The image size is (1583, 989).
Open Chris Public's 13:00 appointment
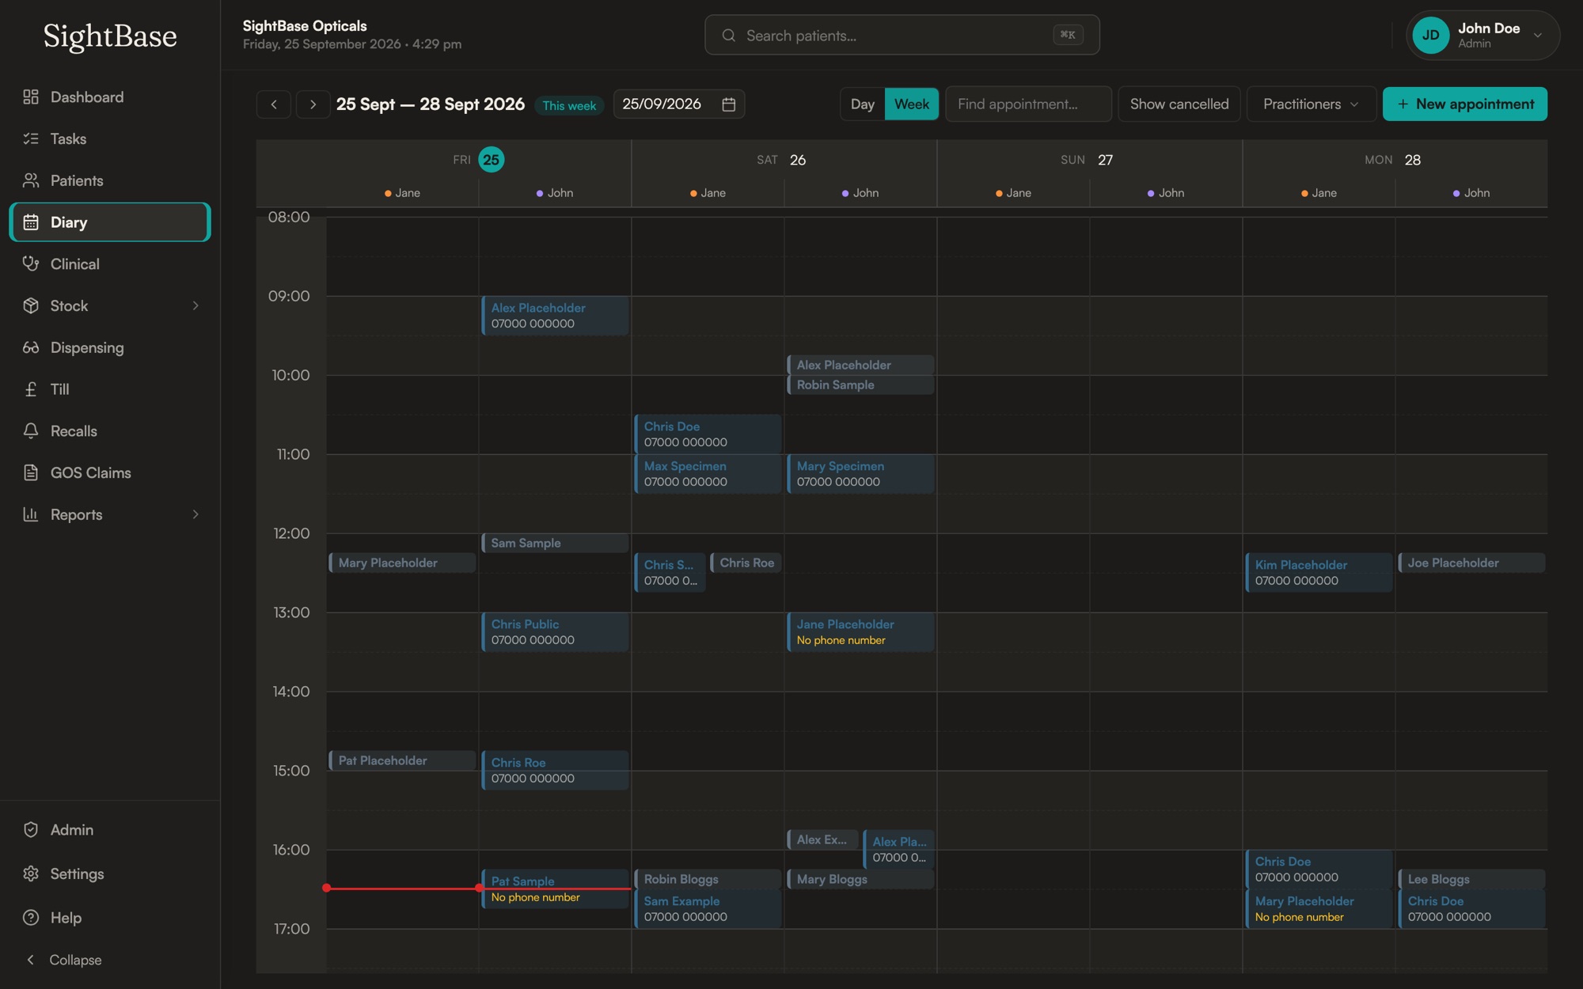[555, 632]
